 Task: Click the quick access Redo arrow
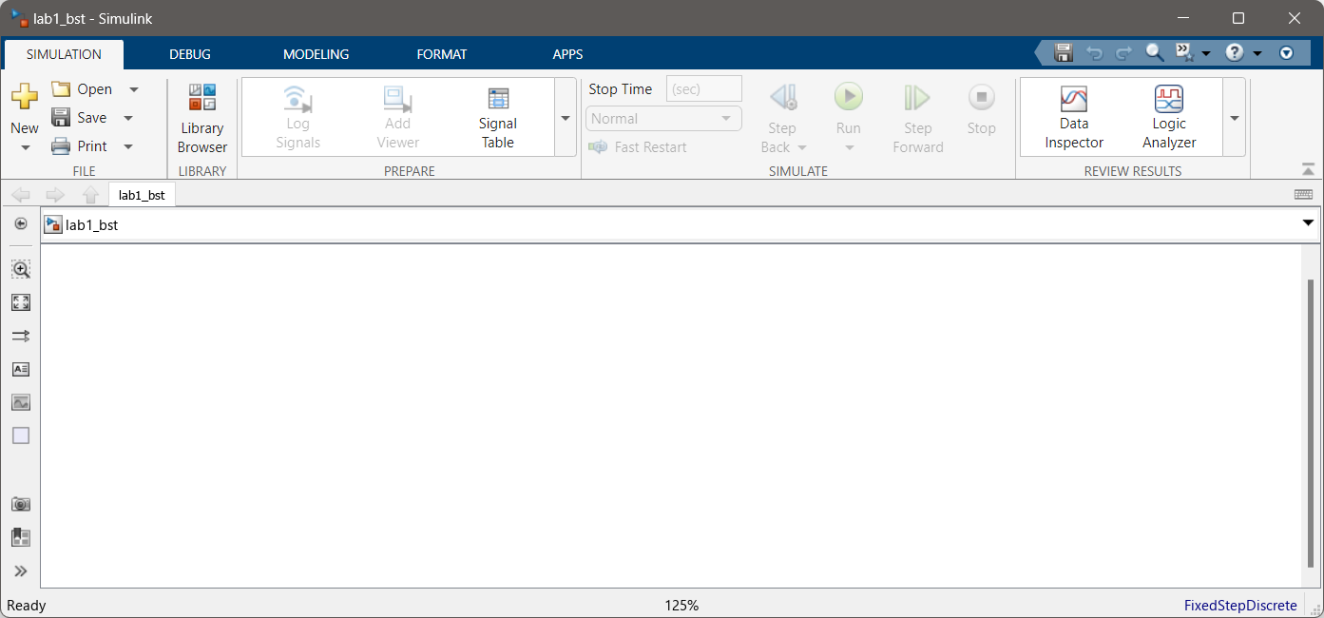[x=1123, y=53]
